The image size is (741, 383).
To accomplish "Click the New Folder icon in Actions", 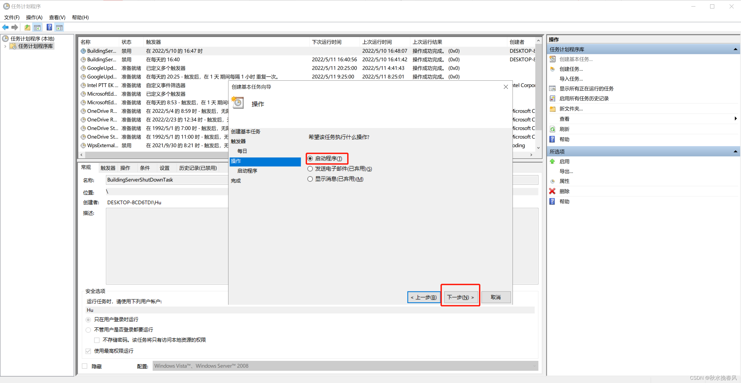I will click(552, 108).
